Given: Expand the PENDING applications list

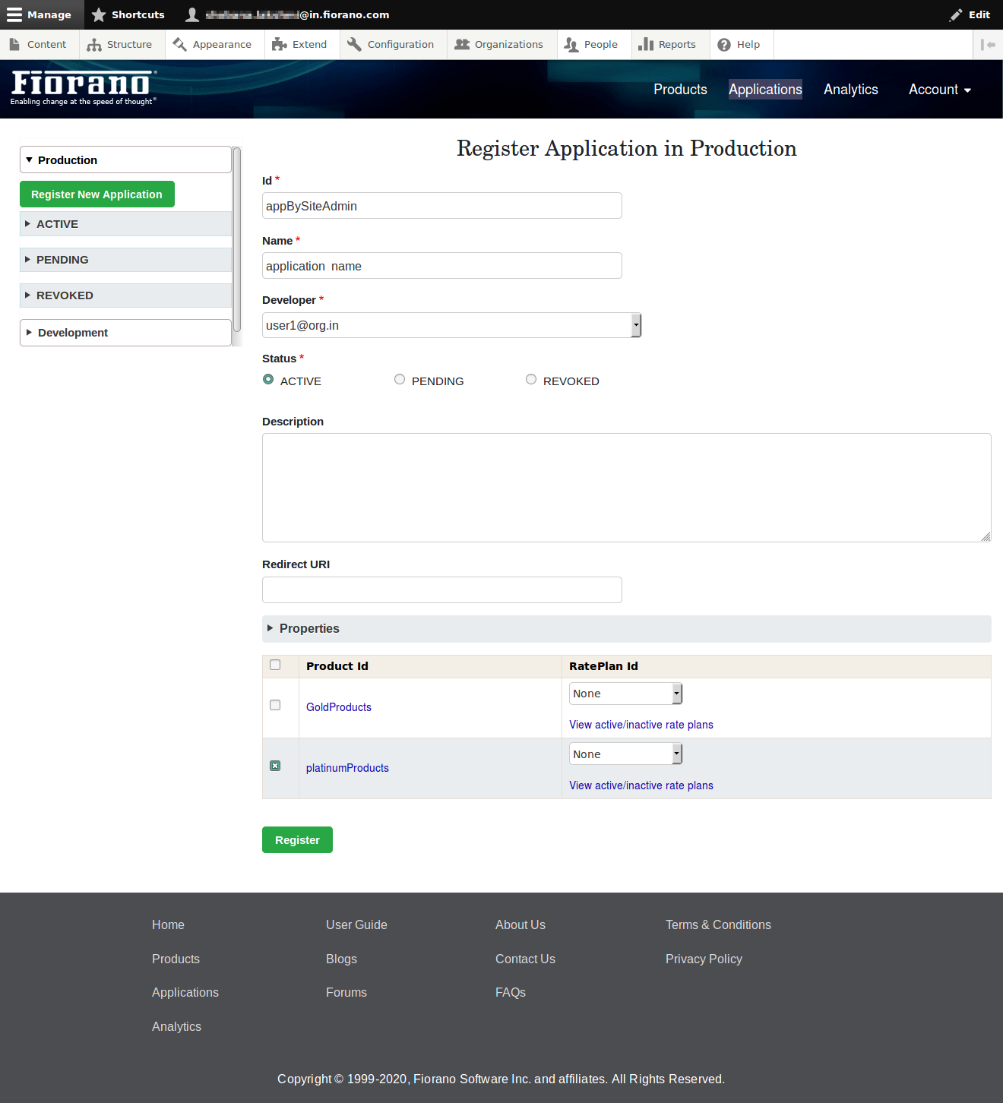Looking at the screenshot, I should tap(125, 260).
